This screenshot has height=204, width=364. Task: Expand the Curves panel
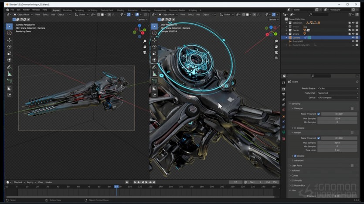[294, 176]
